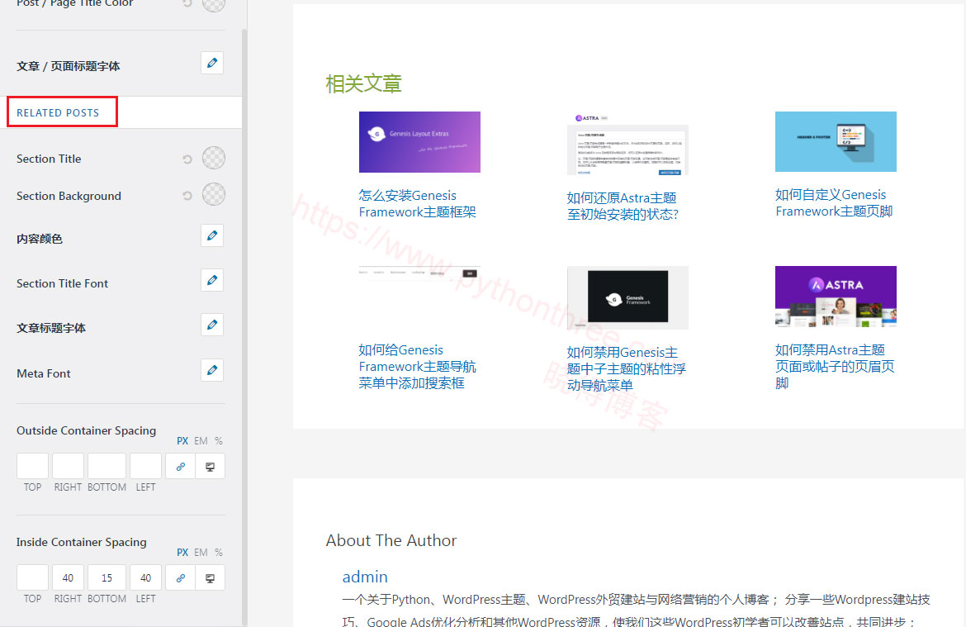Image resolution: width=966 pixels, height=627 pixels.
Task: Open the 文章 / 页面标题字体 pencil edit icon
Action: [212, 63]
